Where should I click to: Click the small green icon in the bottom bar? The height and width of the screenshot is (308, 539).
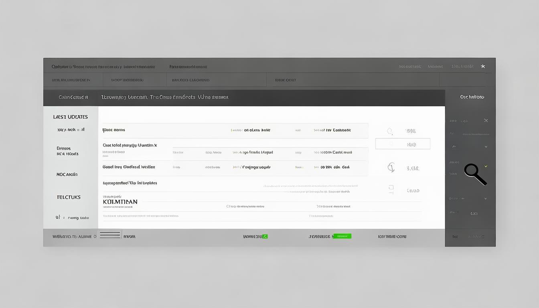tap(265, 237)
